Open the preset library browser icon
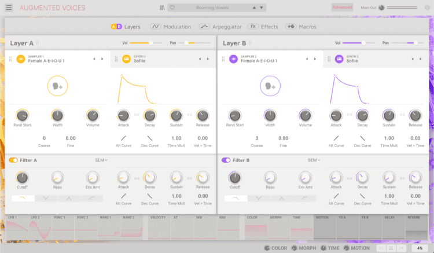The width and height of the screenshot is (434, 253). click(x=162, y=8)
